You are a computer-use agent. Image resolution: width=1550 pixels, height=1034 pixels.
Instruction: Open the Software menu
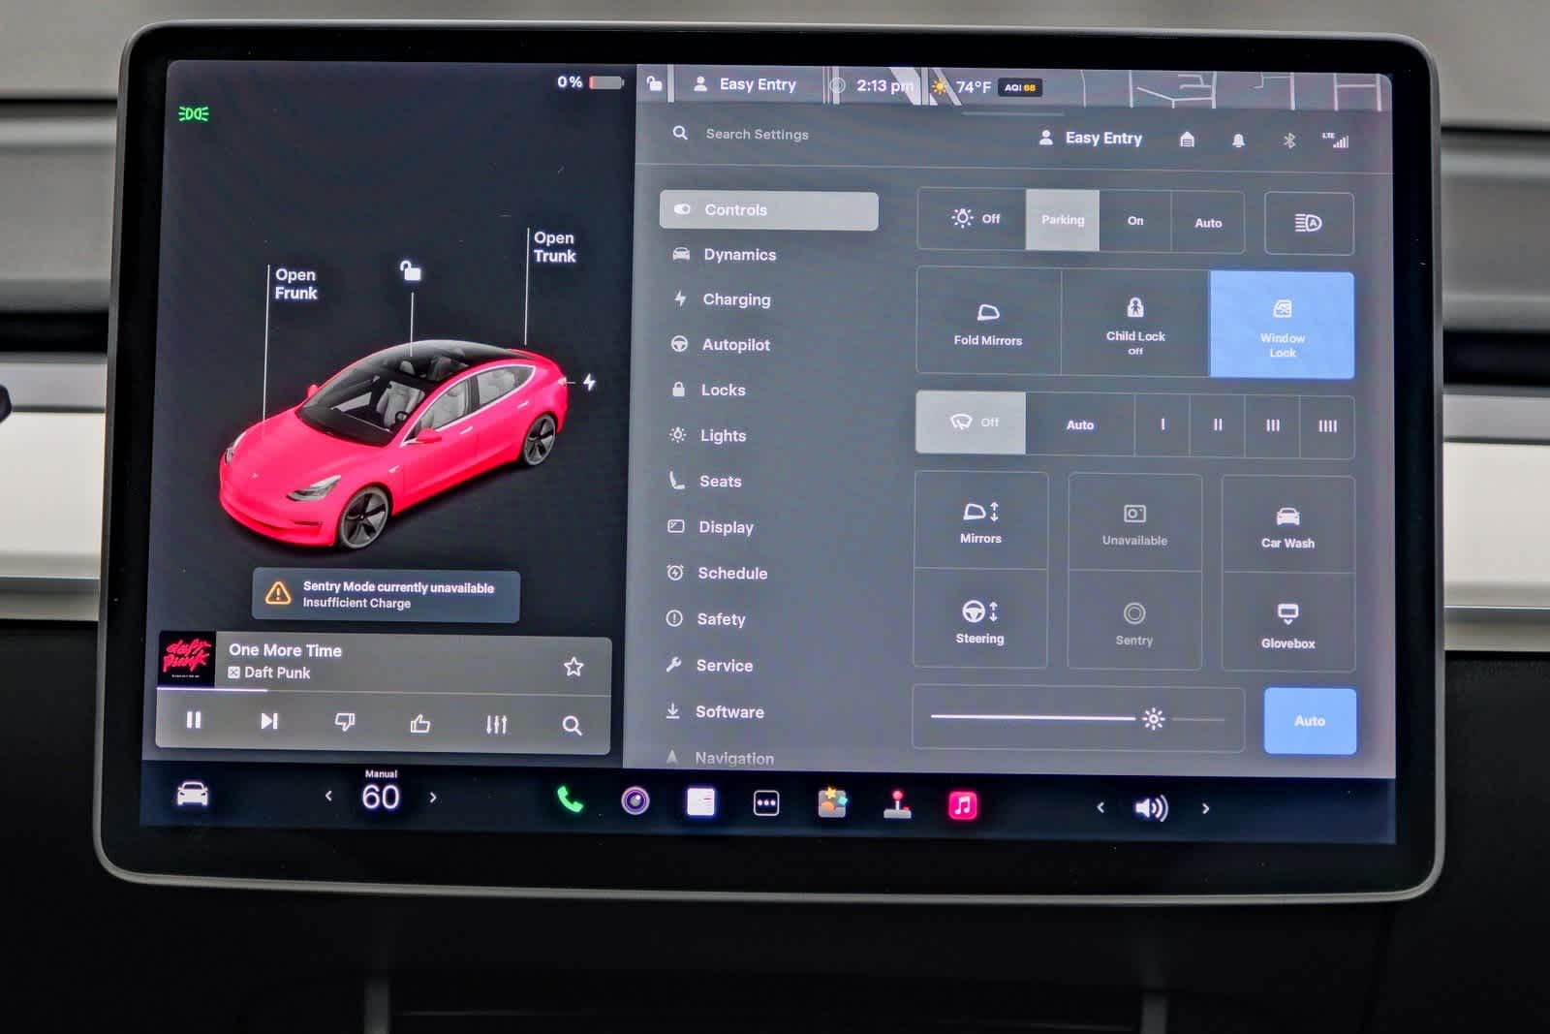(x=714, y=711)
